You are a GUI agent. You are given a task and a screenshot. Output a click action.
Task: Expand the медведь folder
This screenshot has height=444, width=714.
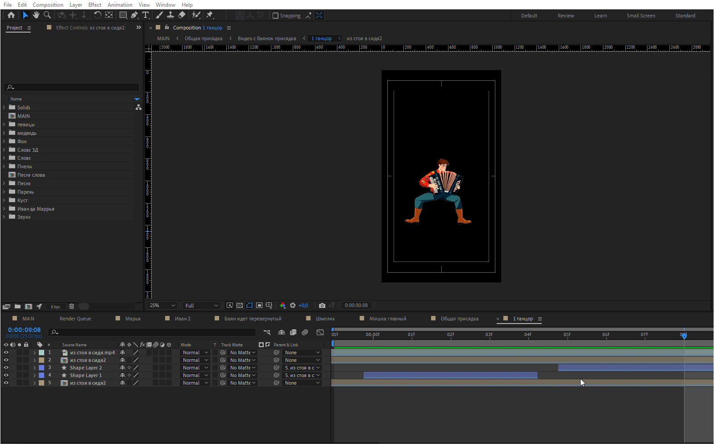[4, 133]
